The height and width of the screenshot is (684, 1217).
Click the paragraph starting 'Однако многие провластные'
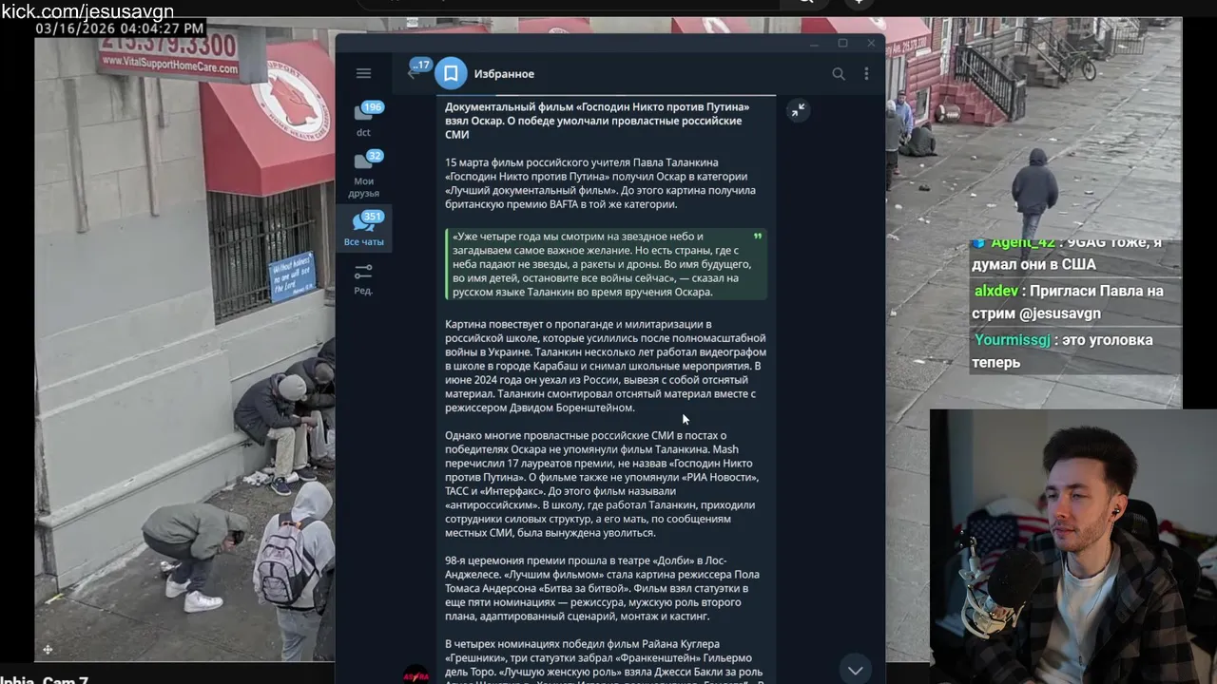click(603, 484)
